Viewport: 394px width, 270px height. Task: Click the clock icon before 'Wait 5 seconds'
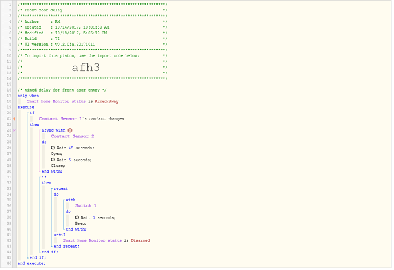53,160
